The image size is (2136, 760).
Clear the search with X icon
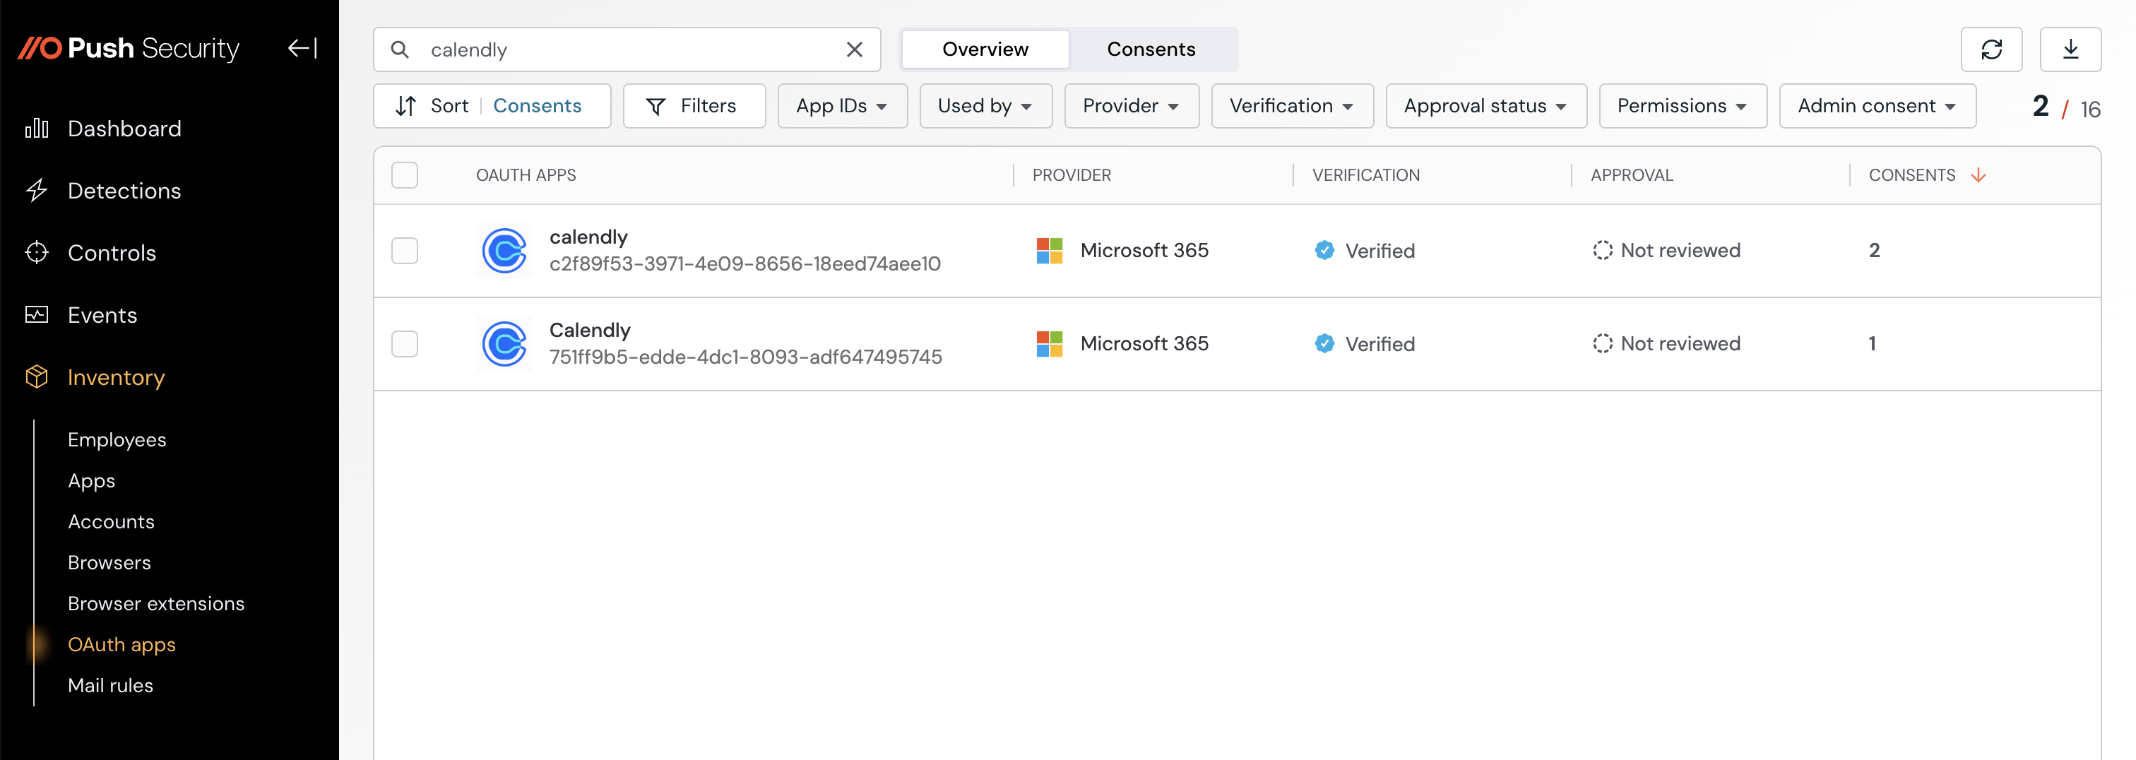click(x=854, y=49)
